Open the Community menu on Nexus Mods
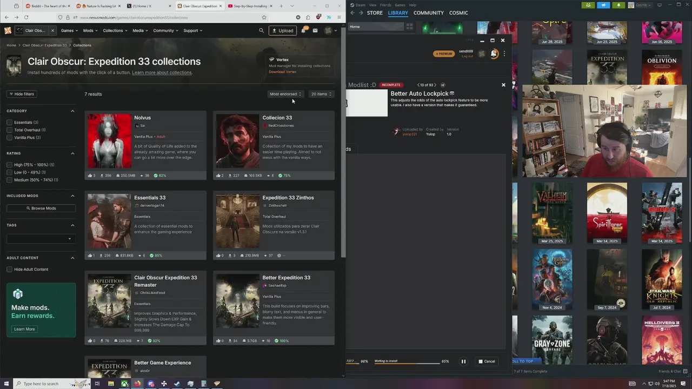Image resolution: width=692 pixels, height=389 pixels. (165, 30)
